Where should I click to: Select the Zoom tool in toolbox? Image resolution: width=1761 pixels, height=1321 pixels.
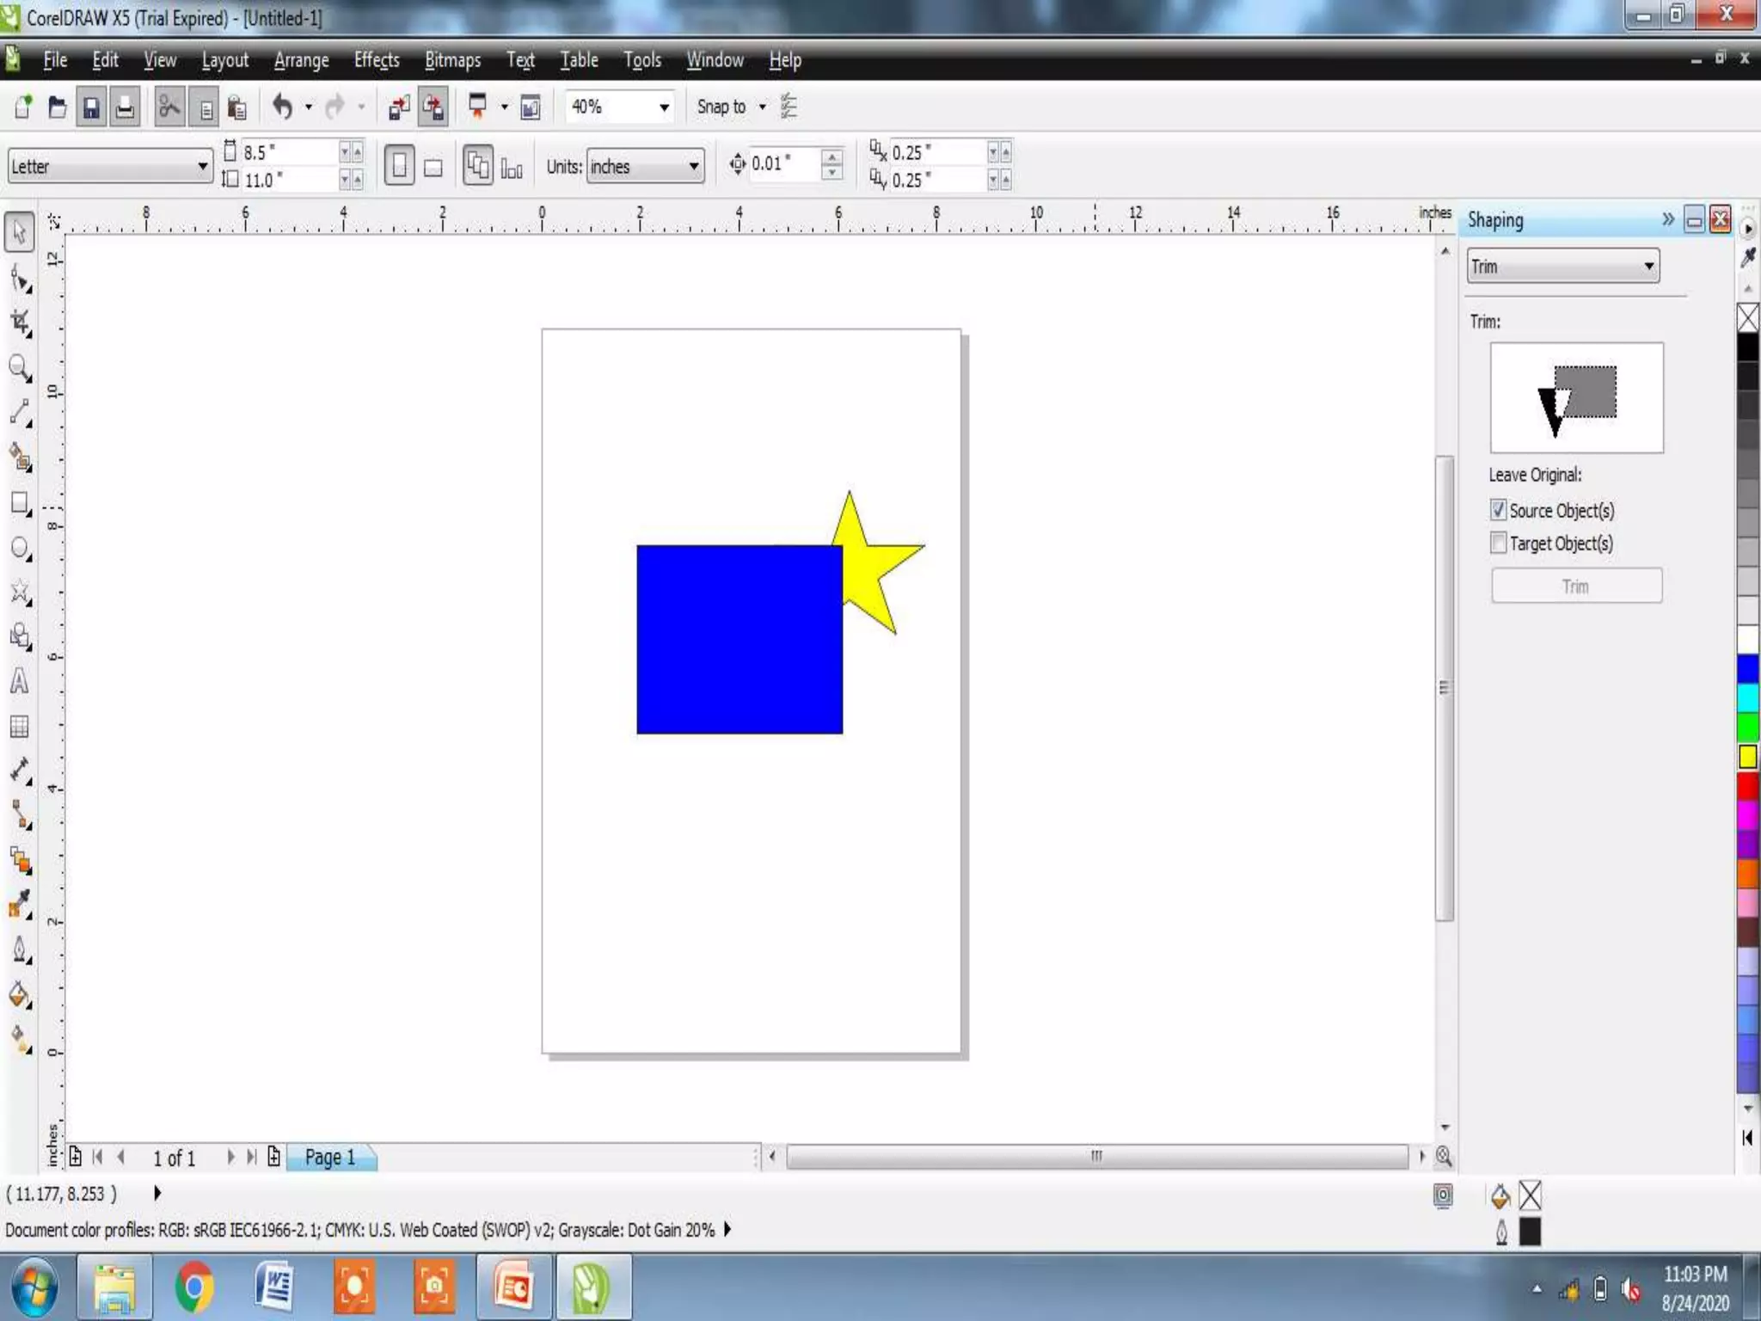pos(19,368)
